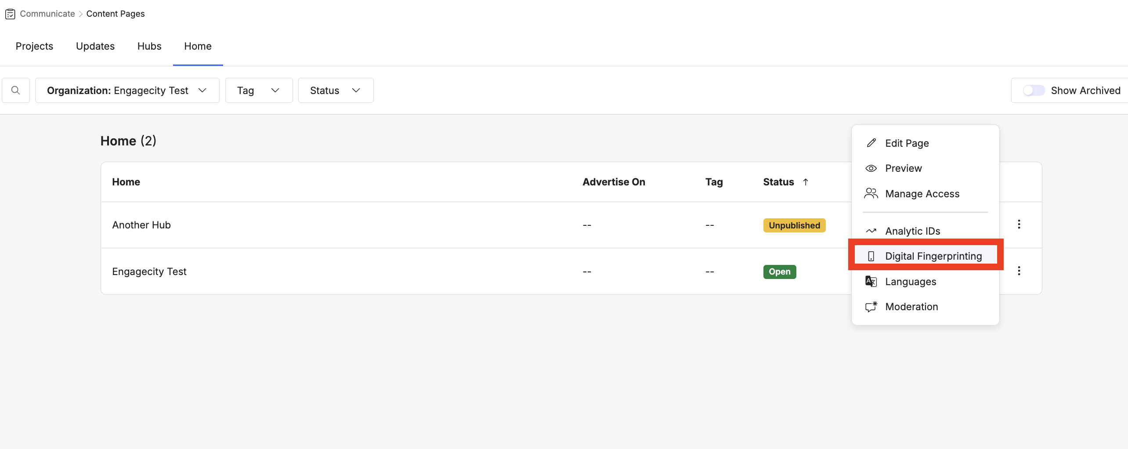
Task: Click the Communicate breadcrumb link
Action: tap(47, 14)
